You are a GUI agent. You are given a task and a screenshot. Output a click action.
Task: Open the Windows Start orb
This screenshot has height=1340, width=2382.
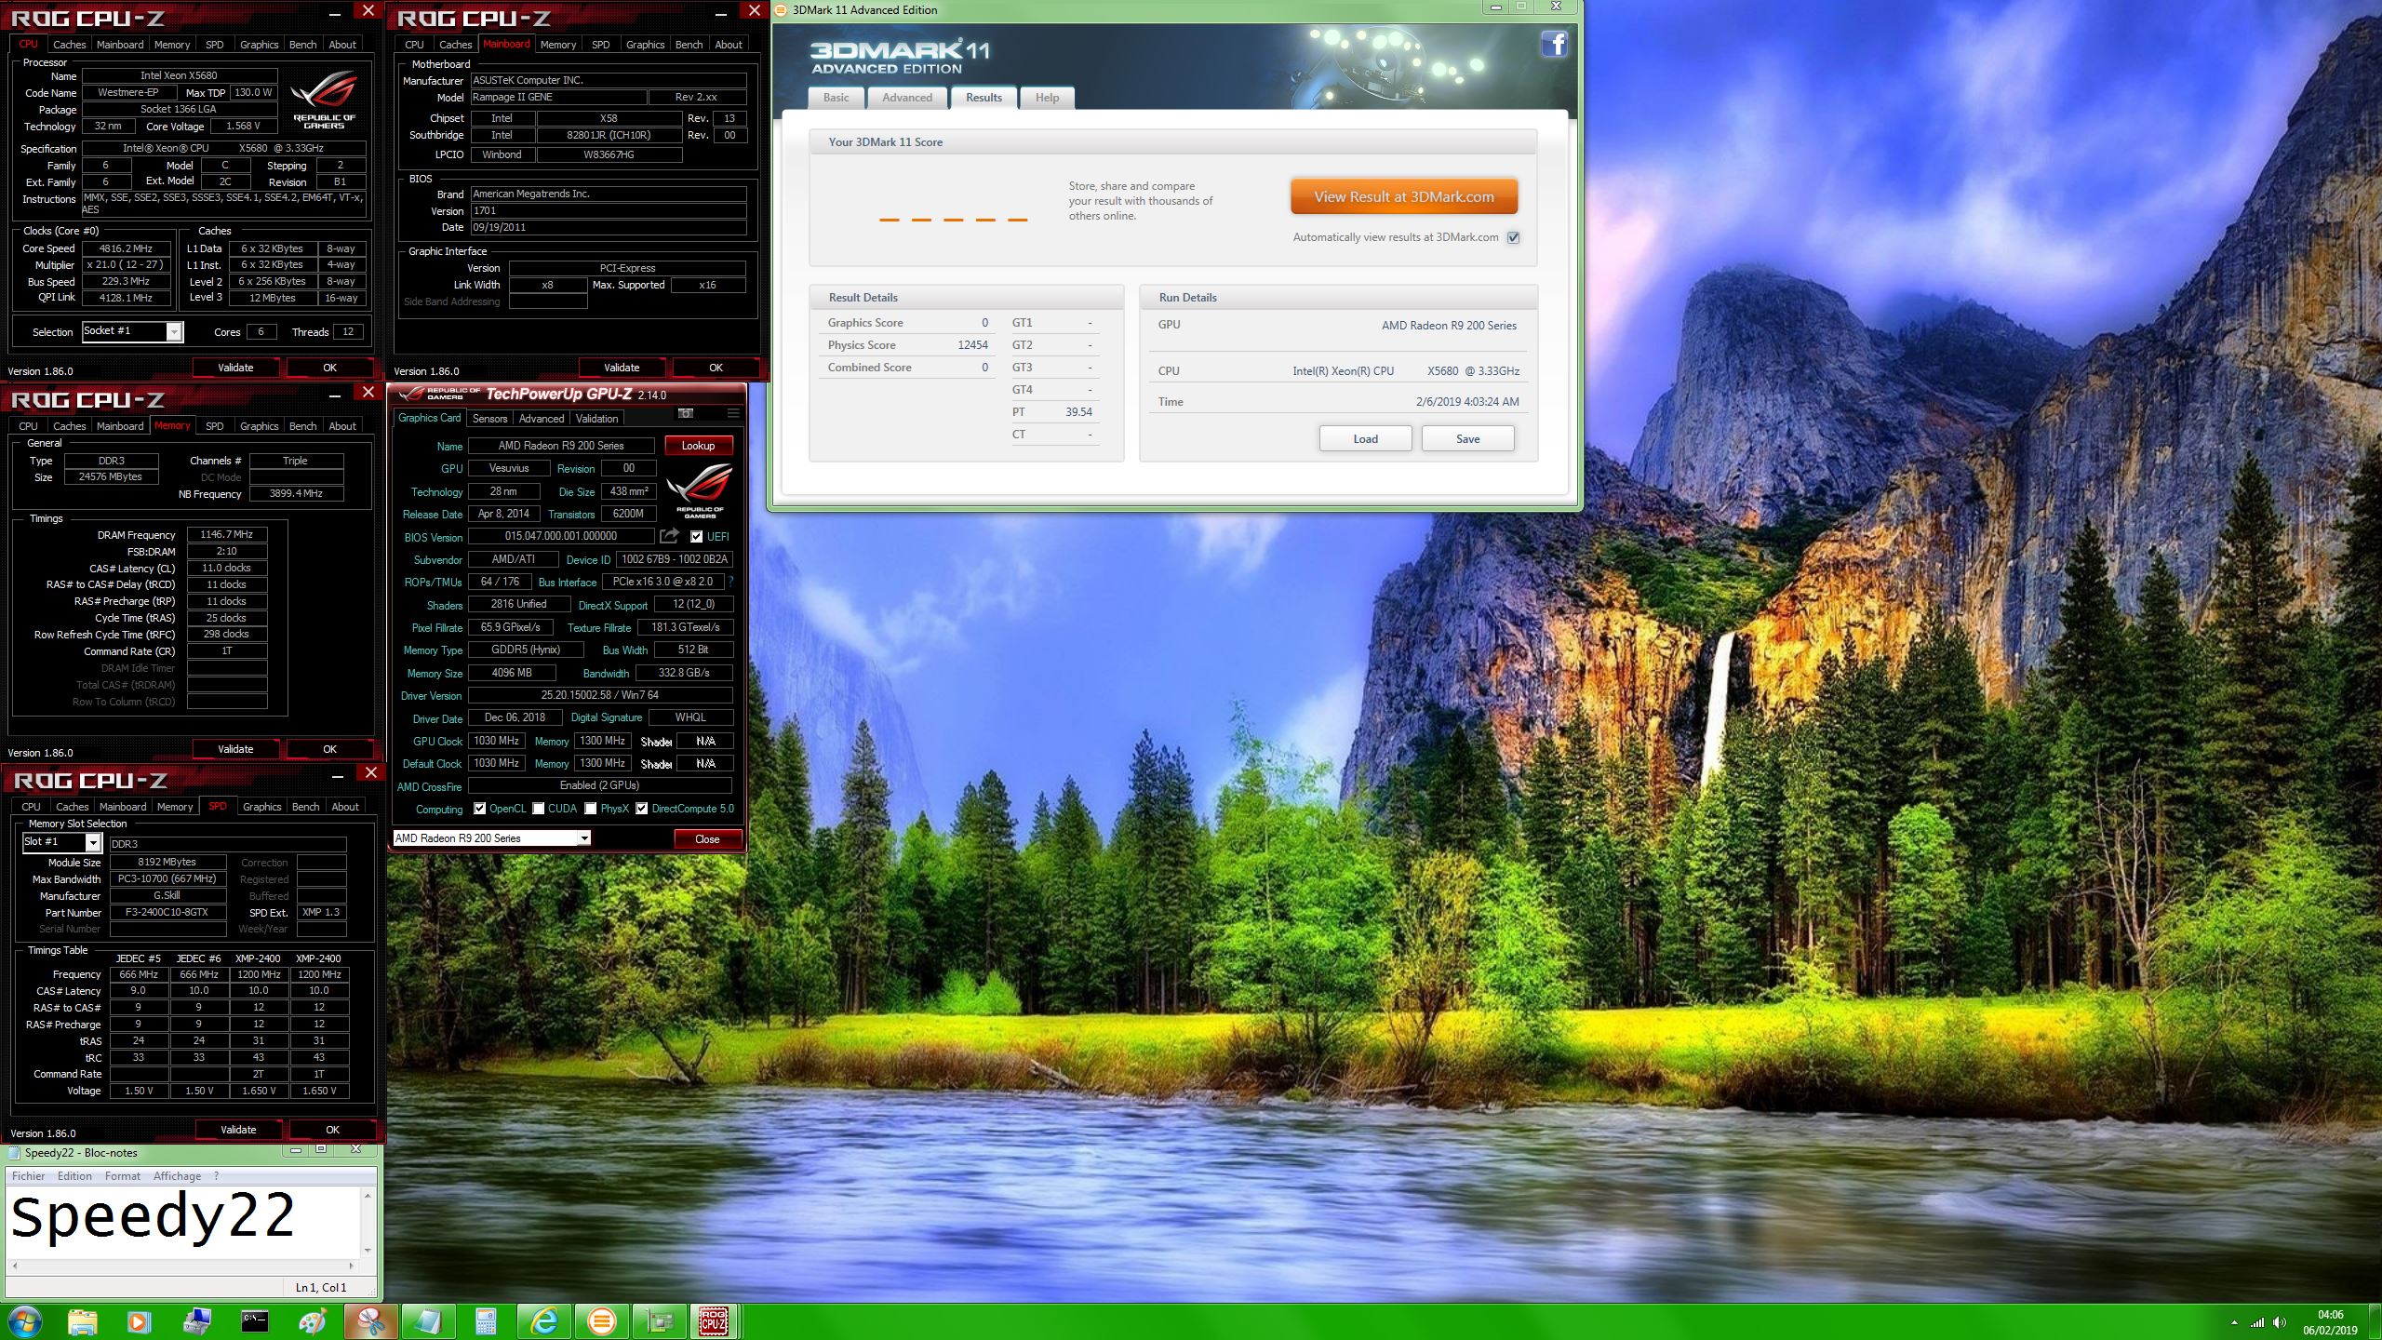tap(24, 1320)
